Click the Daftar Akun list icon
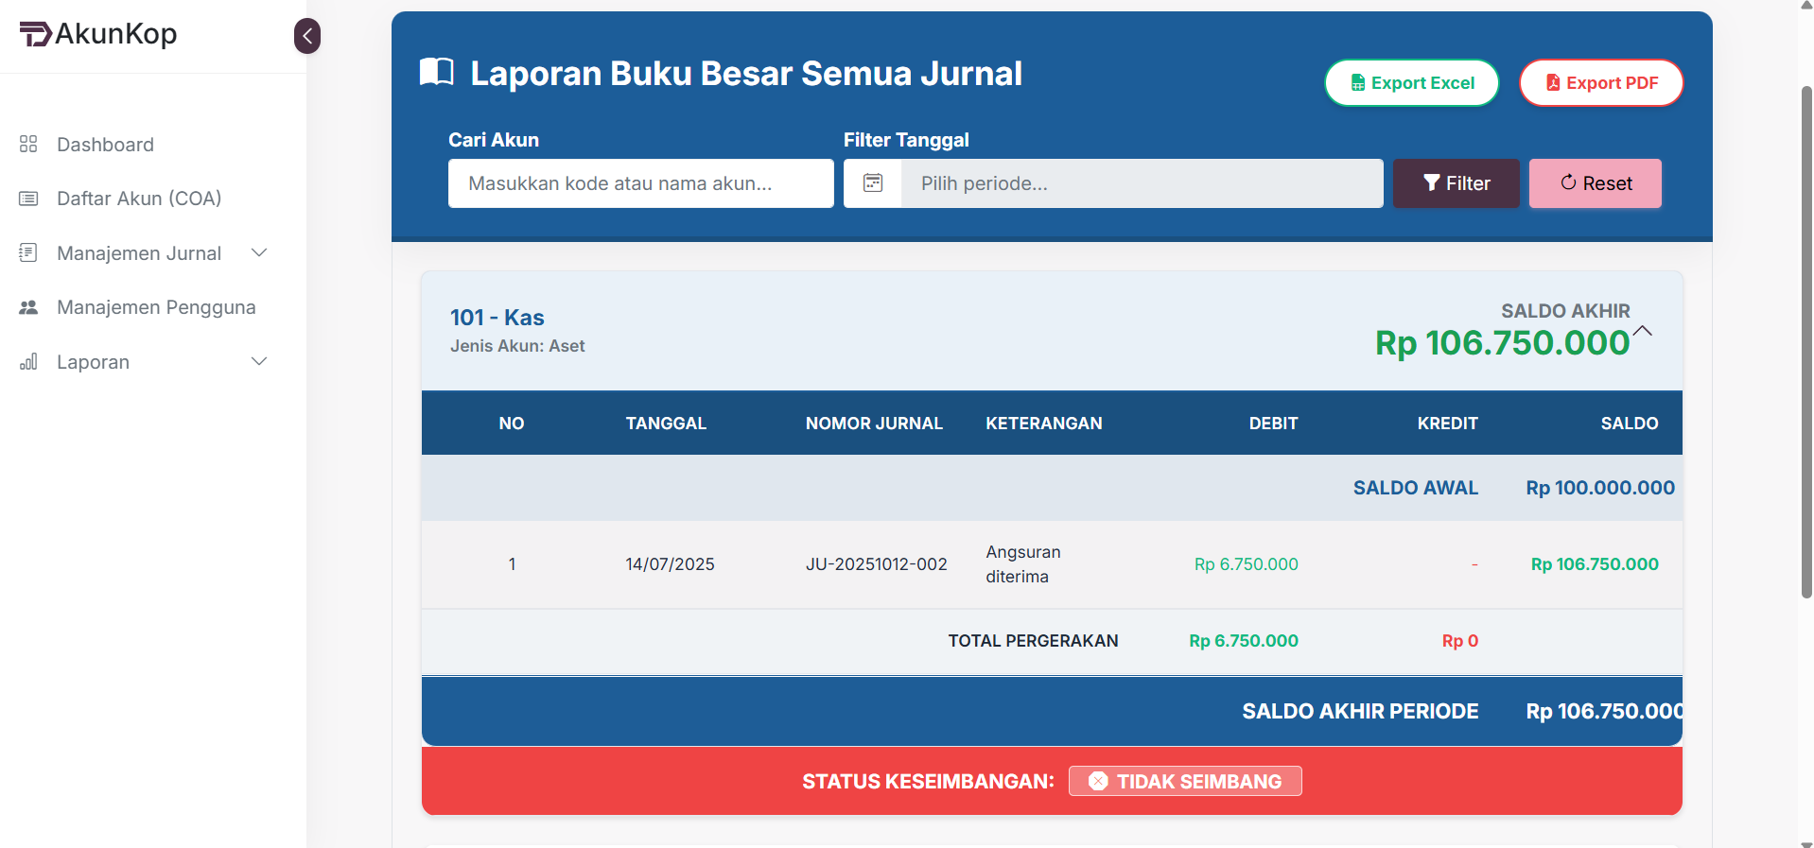Viewport: 1814px width, 848px height. tap(28, 199)
